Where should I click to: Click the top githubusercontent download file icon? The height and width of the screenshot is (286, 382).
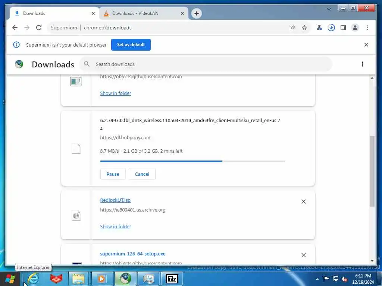(x=76, y=82)
